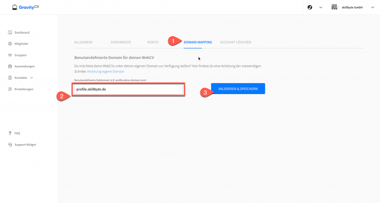This screenshot has width=380, height=203.
Task: Click the Gruppen sidebar icon
Action: click(x=10, y=55)
